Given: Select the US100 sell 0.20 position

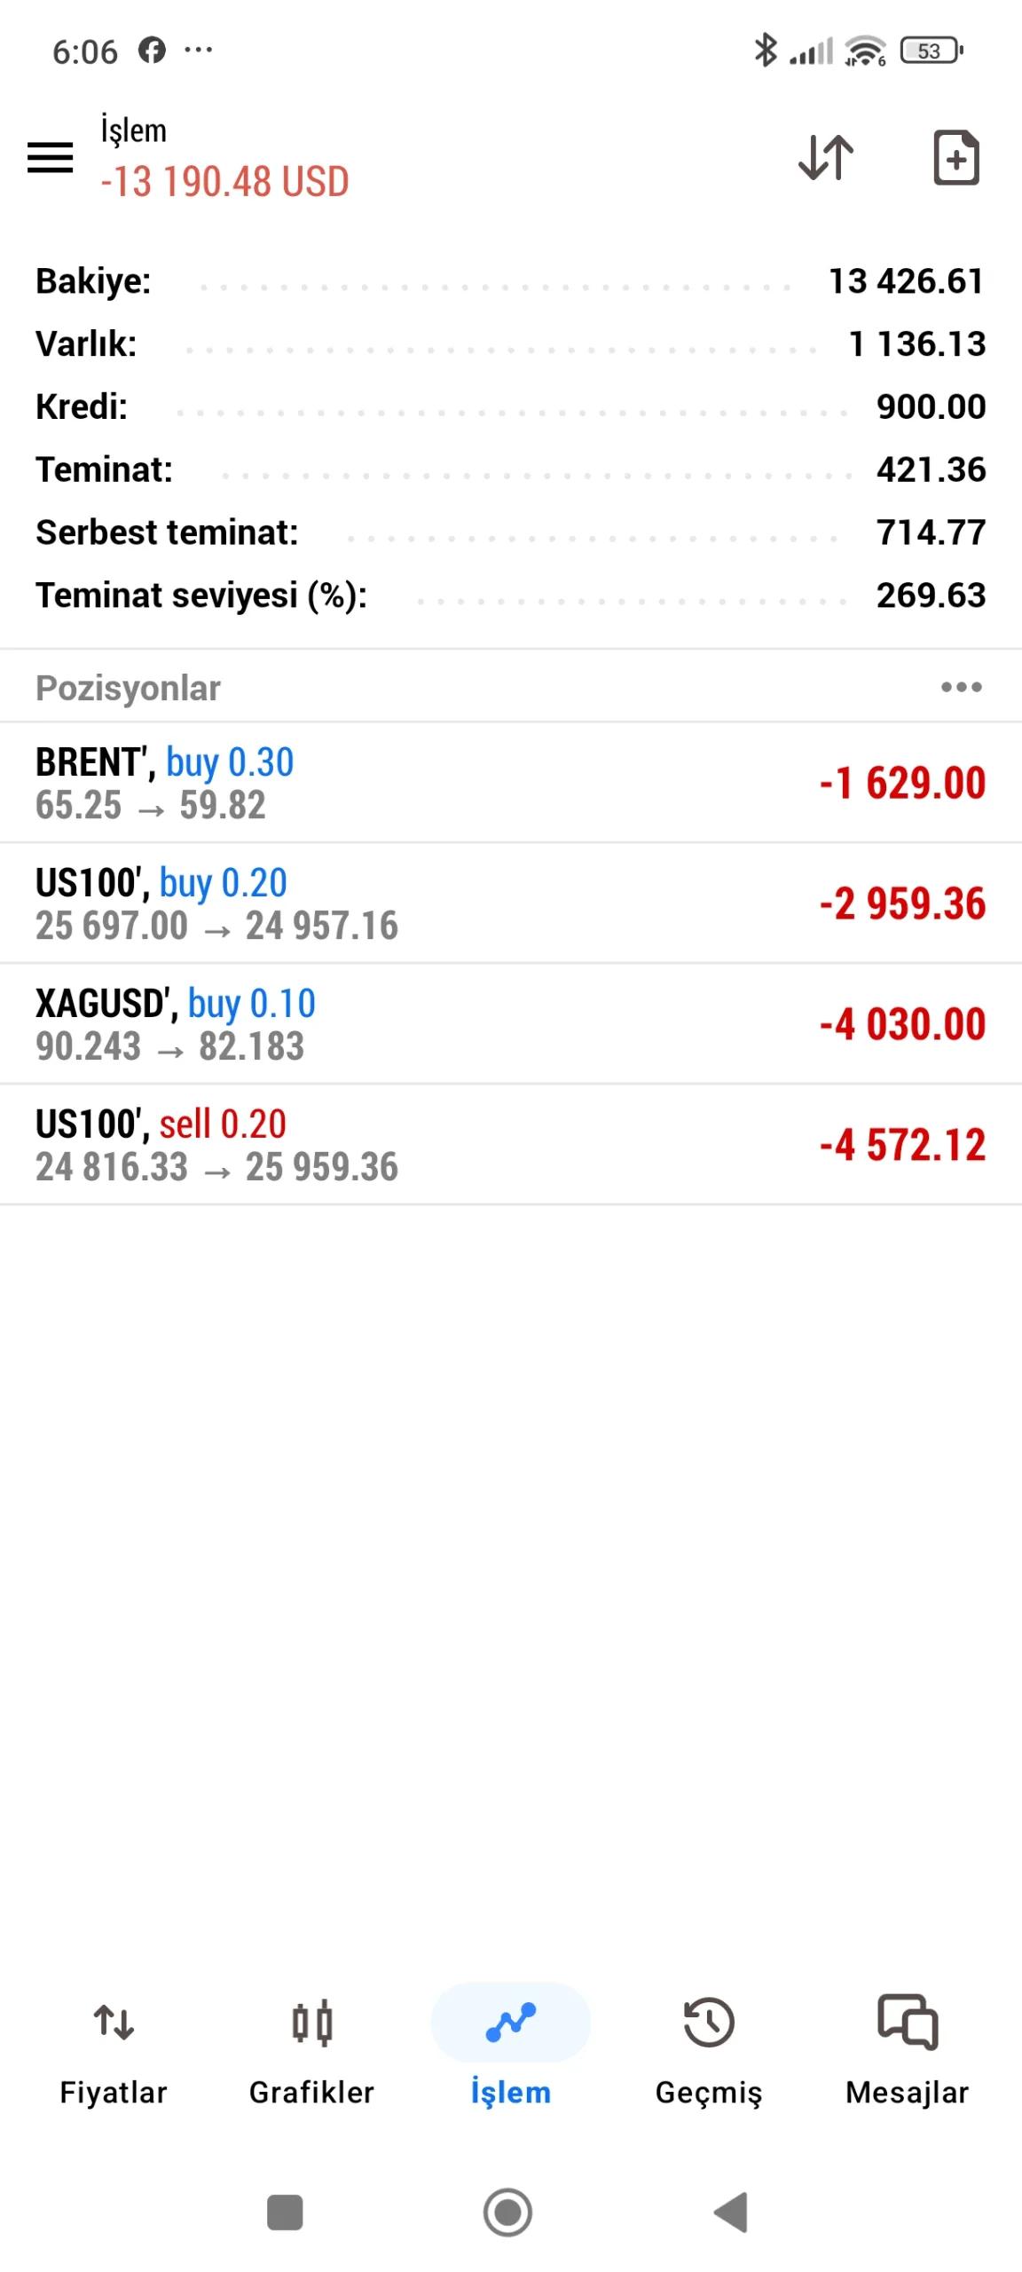Looking at the screenshot, I should click(511, 1145).
